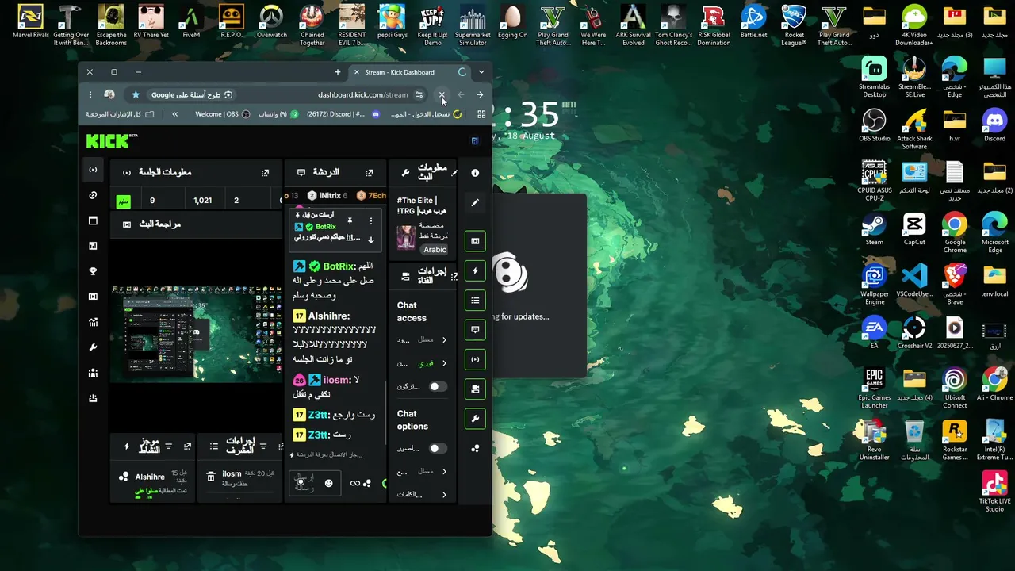The width and height of the screenshot is (1015, 571).
Task: Open the Discord desktop icon
Action: [x=994, y=125]
